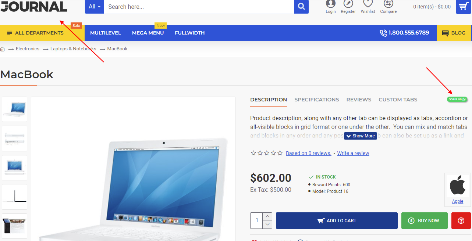Focus the Search here input field
This screenshot has height=241, width=472.
[199, 7]
